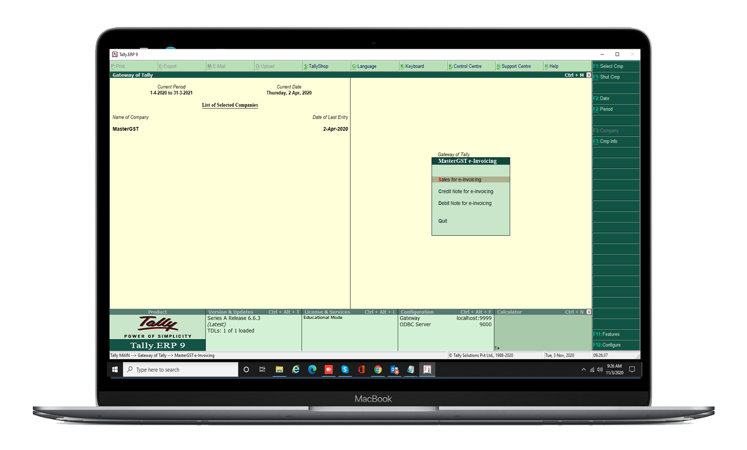Open Microsoft Office from the taskbar

pyautogui.click(x=361, y=369)
